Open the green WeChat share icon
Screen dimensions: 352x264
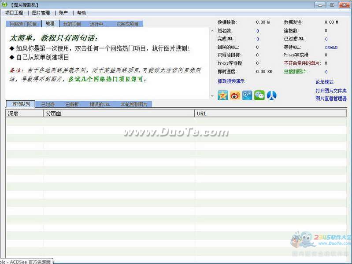pos(259,95)
